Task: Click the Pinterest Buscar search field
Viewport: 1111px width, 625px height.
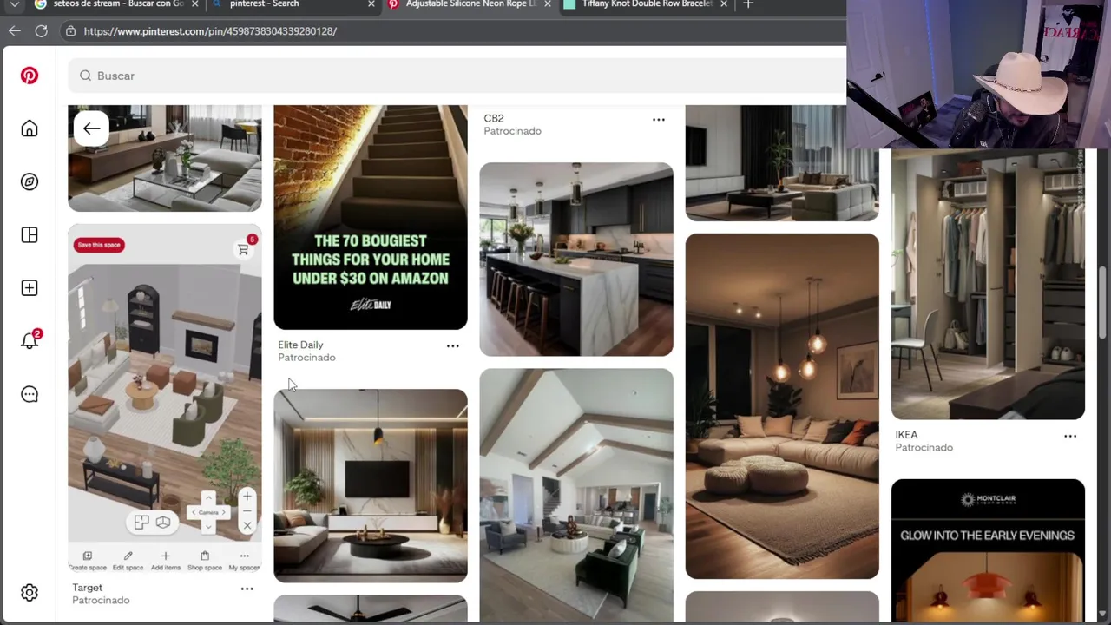Action: pos(457,76)
